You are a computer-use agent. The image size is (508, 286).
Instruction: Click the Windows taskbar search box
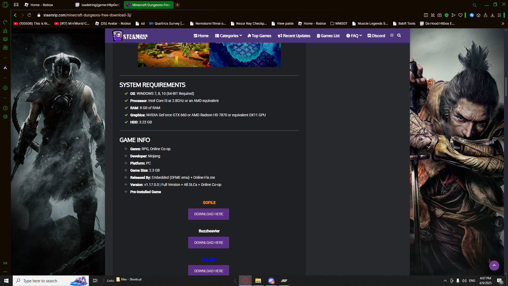(x=51, y=281)
